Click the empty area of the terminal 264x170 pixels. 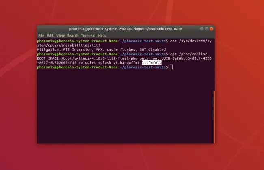pyautogui.click(x=122, y=110)
